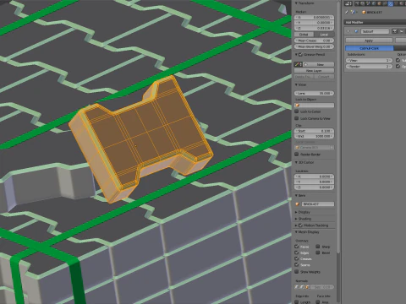
Task: Click the orange object icon beside BRICK.477 header
Action: [x=364, y=12]
